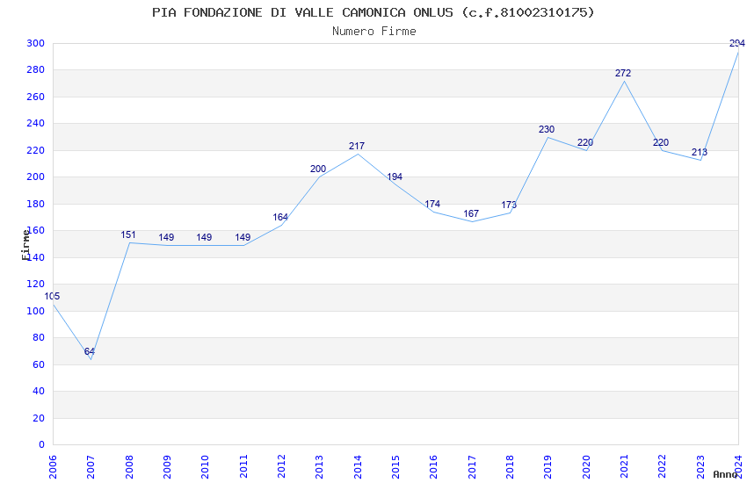This screenshot has width=747, height=483.
Task: Click the data label 217 for 2014
Action: 356,146
